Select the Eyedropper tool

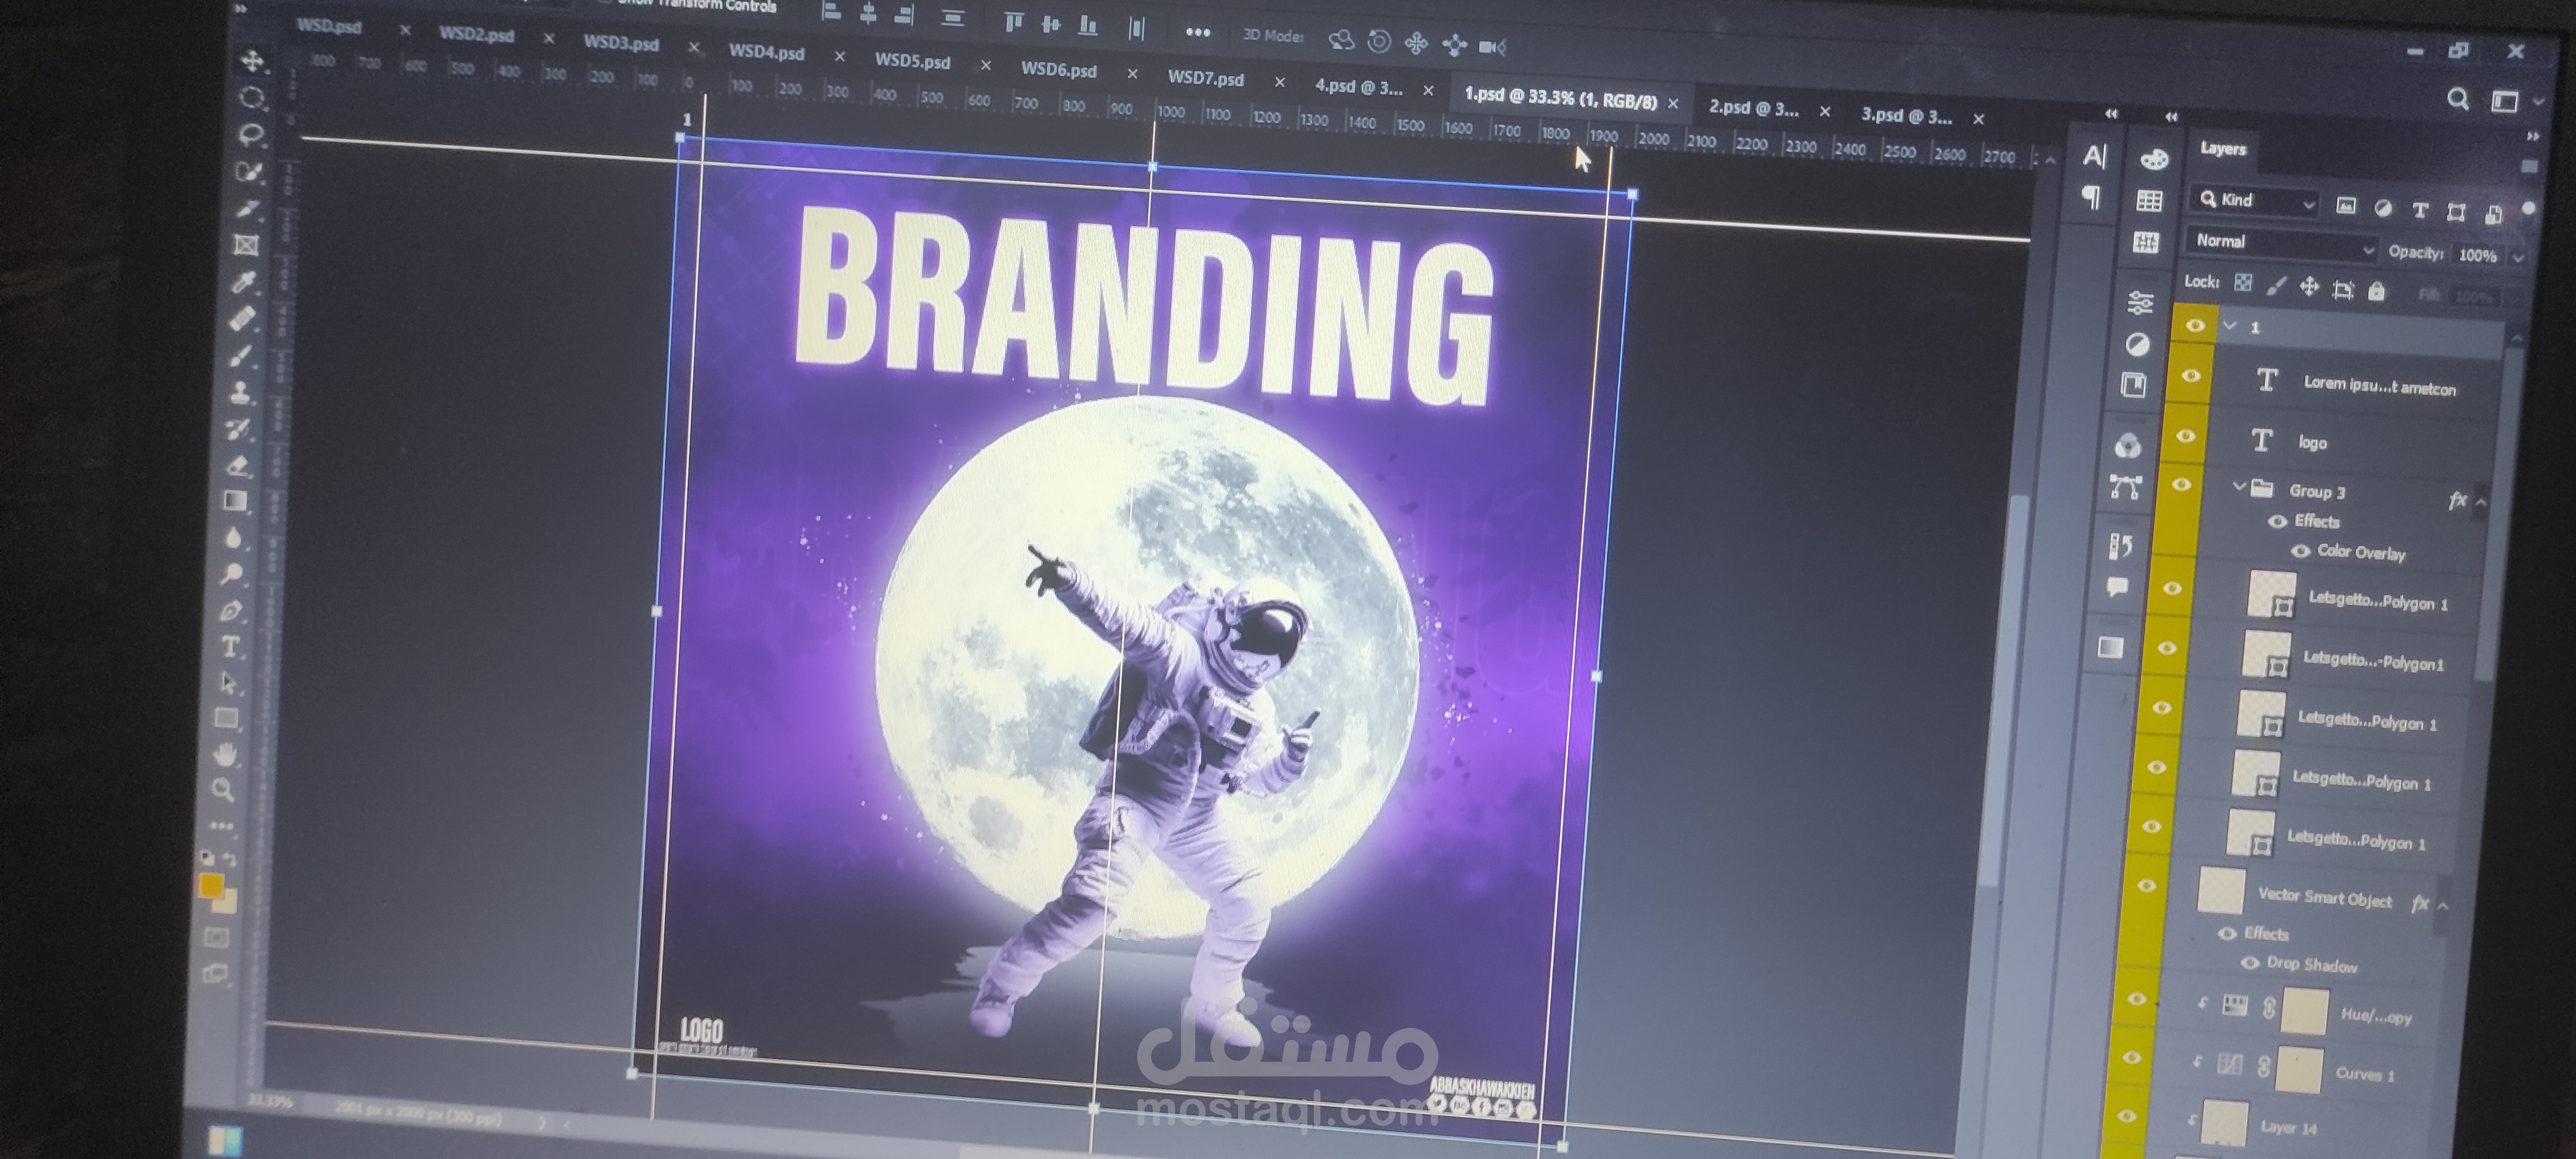pyautogui.click(x=244, y=282)
